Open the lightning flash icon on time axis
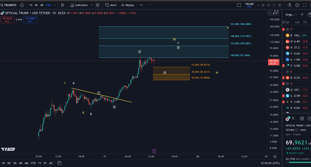311x167 pixels. coord(154,151)
